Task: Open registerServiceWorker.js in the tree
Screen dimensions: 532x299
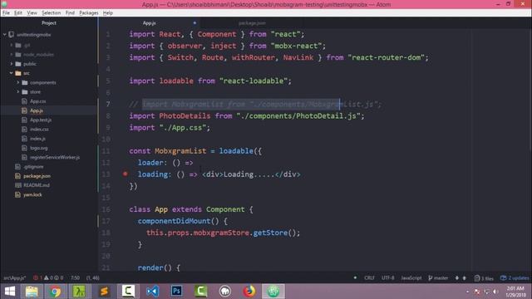Action: (55, 157)
